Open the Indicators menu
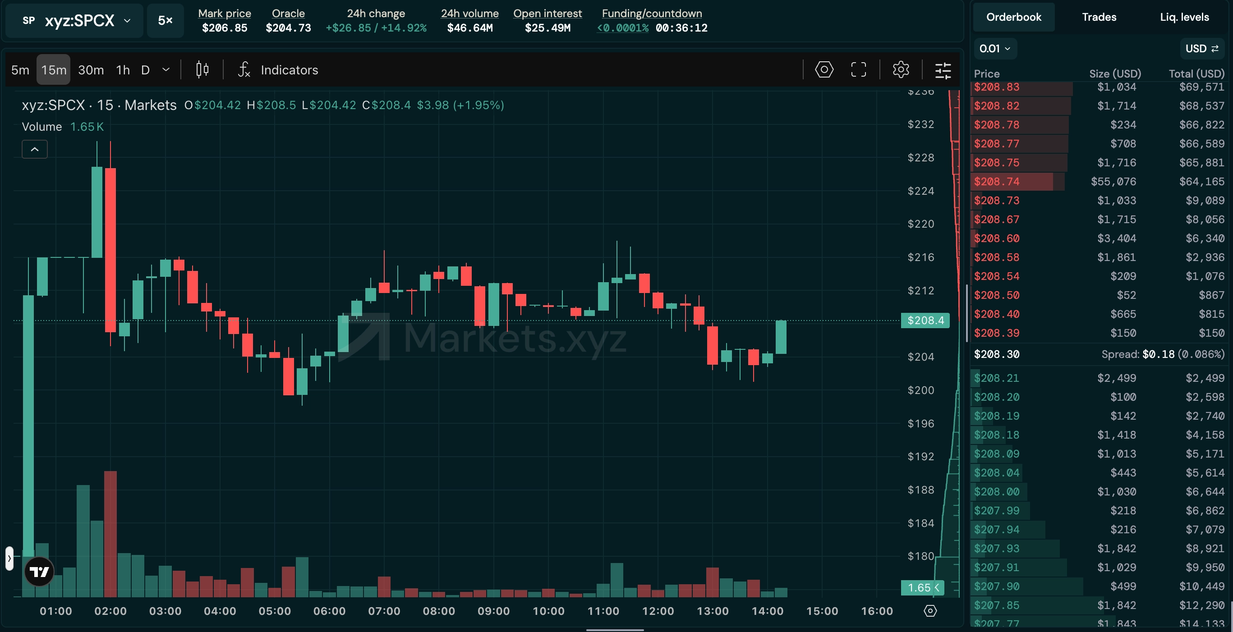 pyautogui.click(x=289, y=70)
